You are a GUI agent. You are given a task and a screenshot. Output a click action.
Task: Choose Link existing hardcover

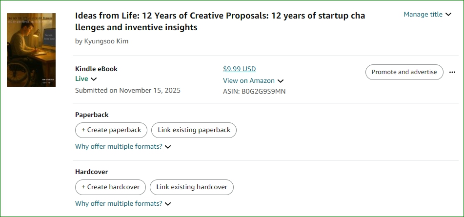(192, 187)
